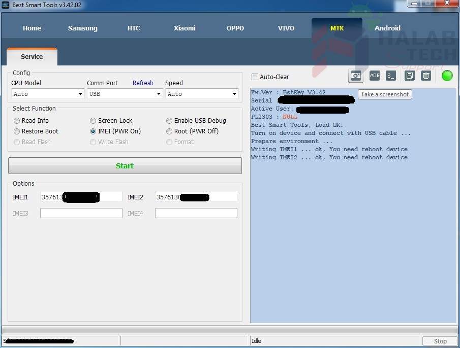The width and height of the screenshot is (460, 348).
Task: Open the command shell icon
Action: tap(390, 76)
